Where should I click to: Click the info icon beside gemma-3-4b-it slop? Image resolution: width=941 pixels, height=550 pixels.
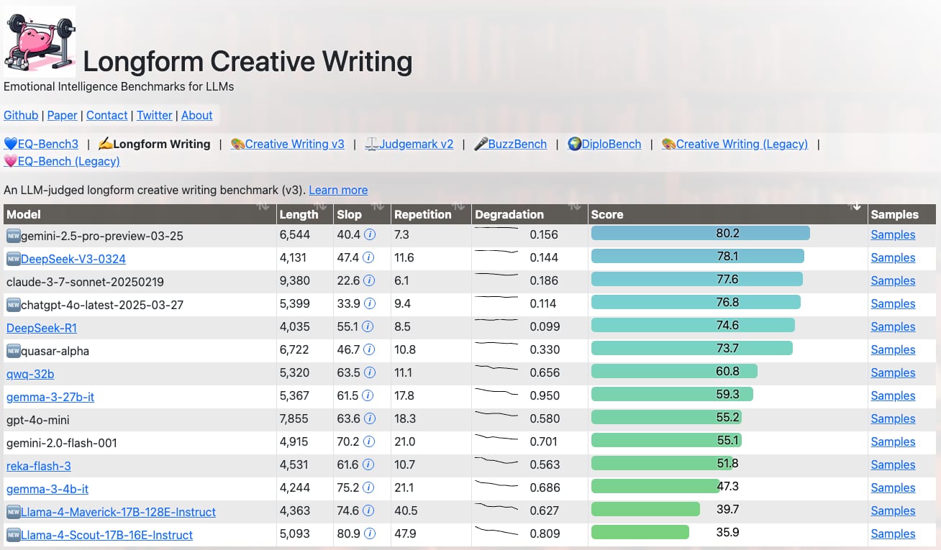pos(368,487)
